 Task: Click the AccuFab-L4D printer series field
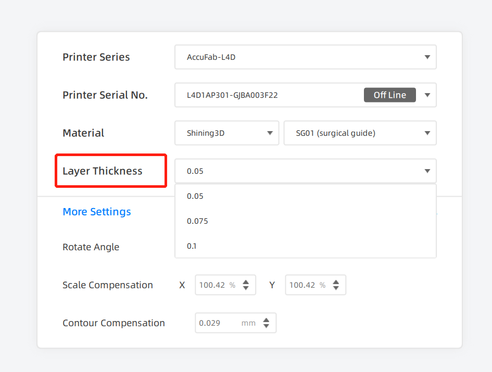tap(305, 57)
